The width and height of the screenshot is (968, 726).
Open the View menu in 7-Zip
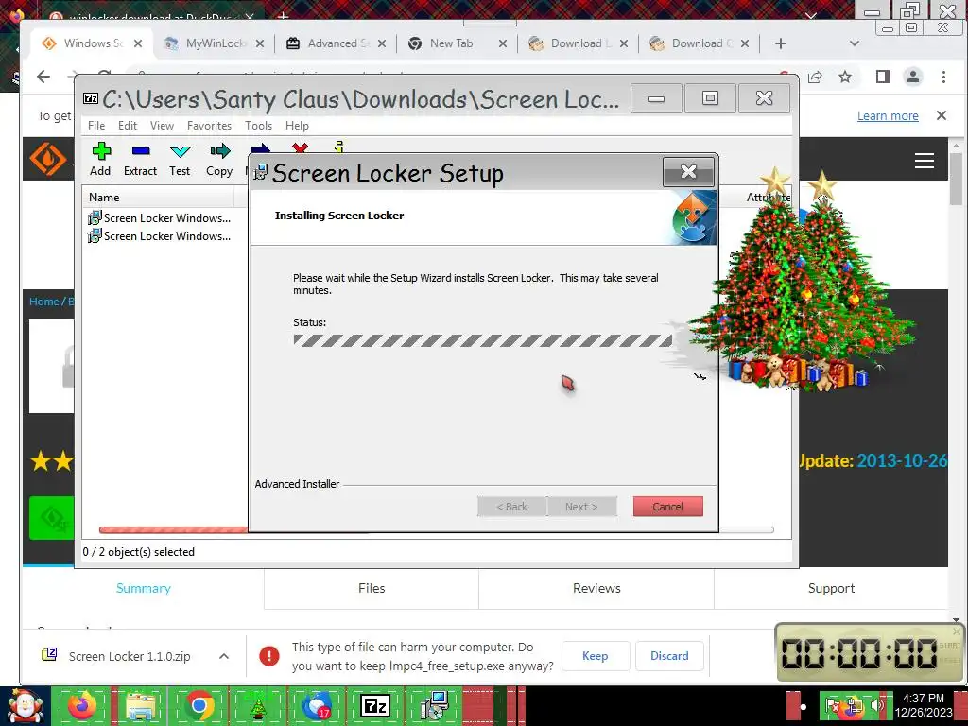pos(162,126)
